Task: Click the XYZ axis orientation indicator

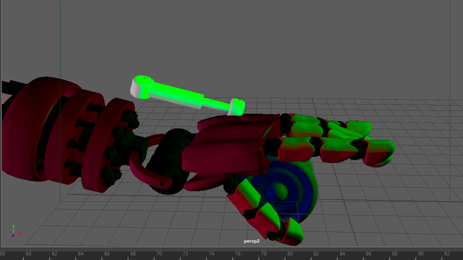Action: [16, 231]
